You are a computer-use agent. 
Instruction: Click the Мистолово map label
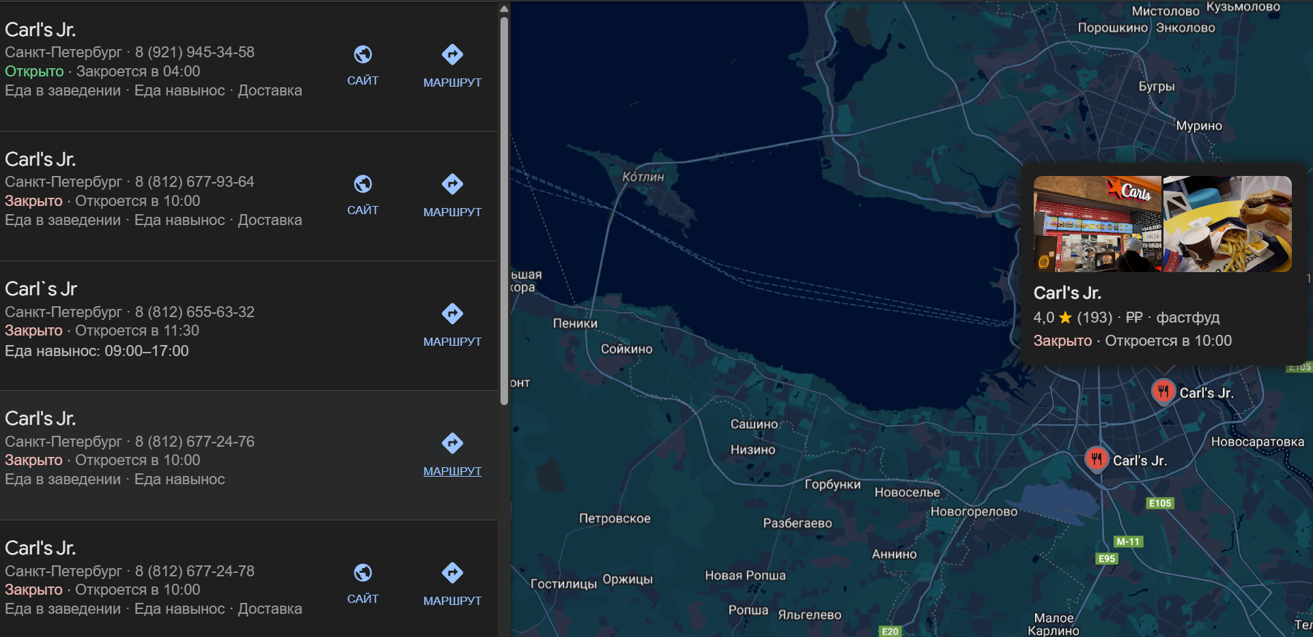tap(1166, 11)
